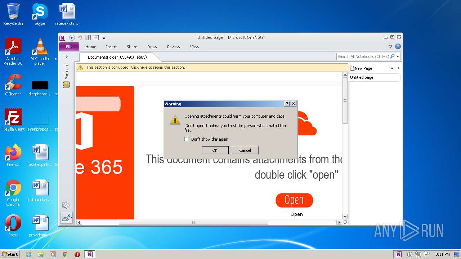The width and height of the screenshot is (461, 259).
Task: Click the yellow warning triangle in dialog
Action: pos(175,120)
